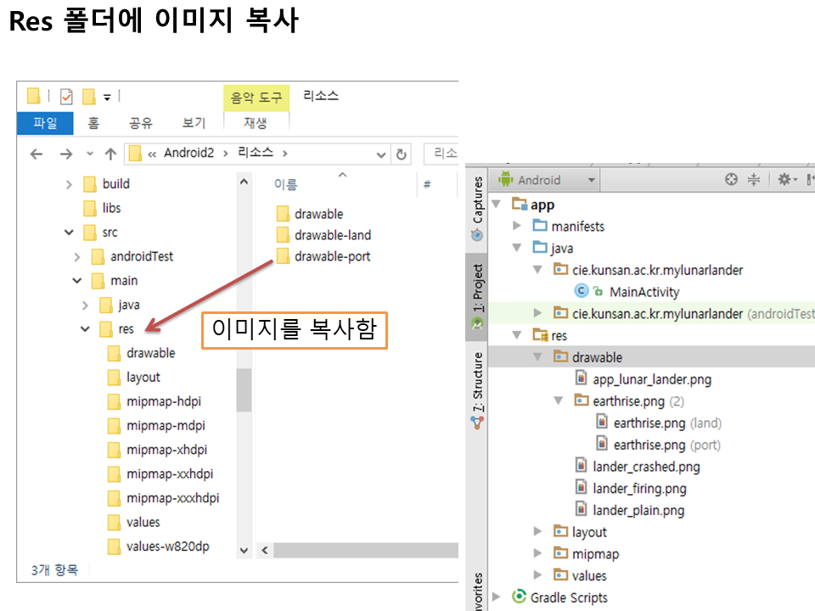This screenshot has height=611, width=815.
Task: Click the properties checkmark icon in title bar
Action: point(66,96)
